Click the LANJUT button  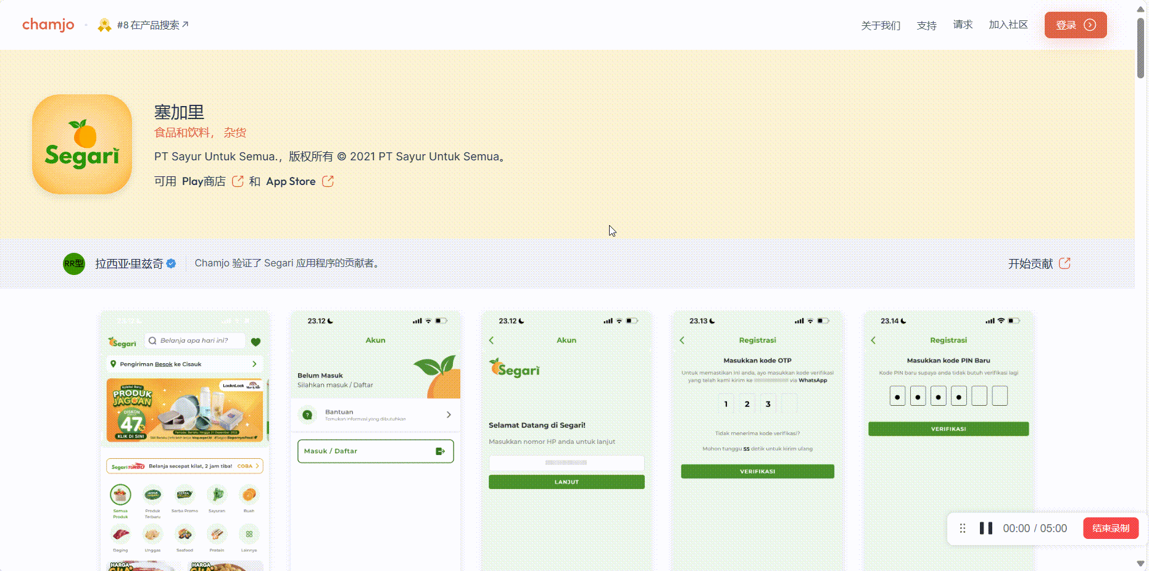click(x=566, y=482)
